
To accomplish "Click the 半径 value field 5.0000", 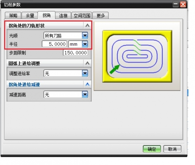I will tap(55, 44).
